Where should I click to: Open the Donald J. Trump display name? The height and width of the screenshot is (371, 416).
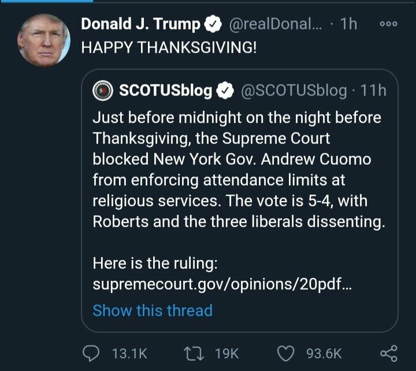pyautogui.click(x=141, y=25)
